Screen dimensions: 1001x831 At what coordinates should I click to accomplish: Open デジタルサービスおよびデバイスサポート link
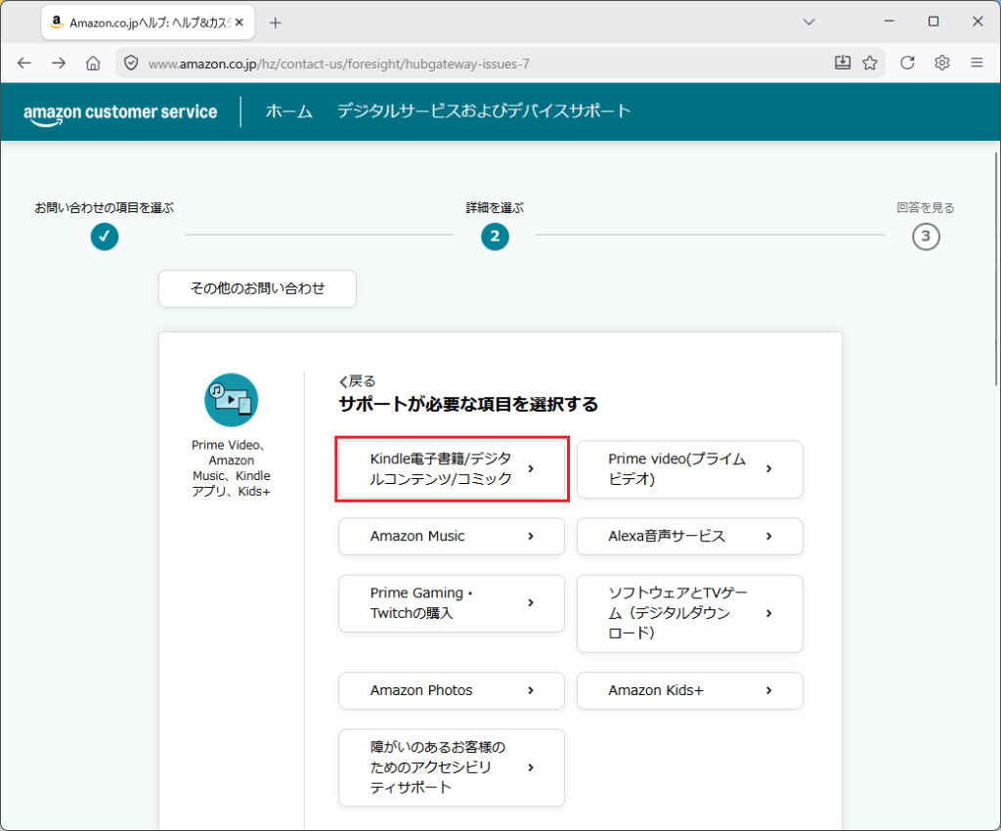(484, 111)
